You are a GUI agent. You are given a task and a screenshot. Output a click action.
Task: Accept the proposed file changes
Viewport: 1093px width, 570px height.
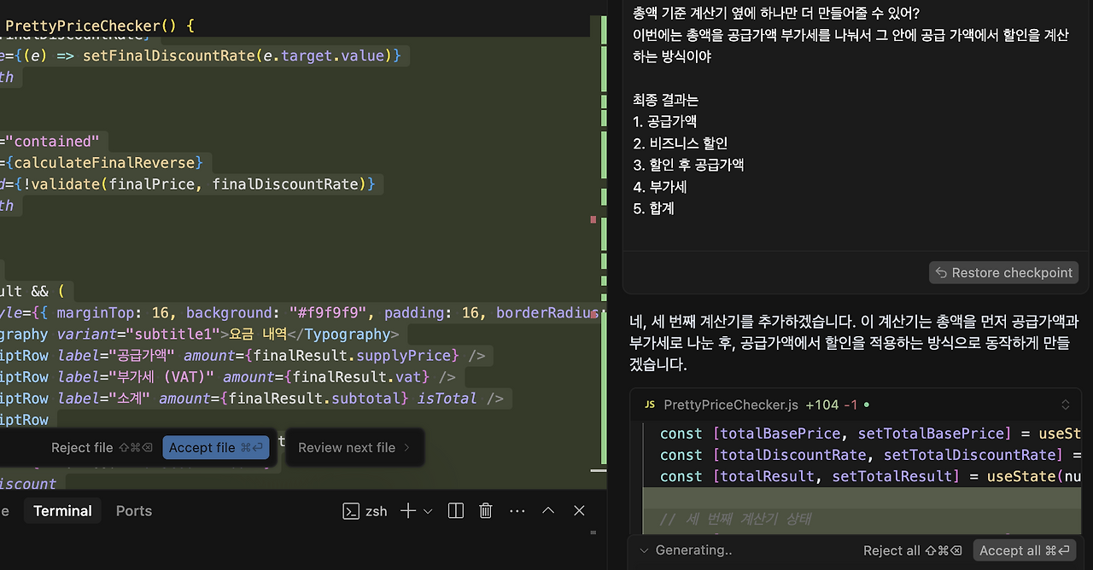pyautogui.click(x=216, y=447)
